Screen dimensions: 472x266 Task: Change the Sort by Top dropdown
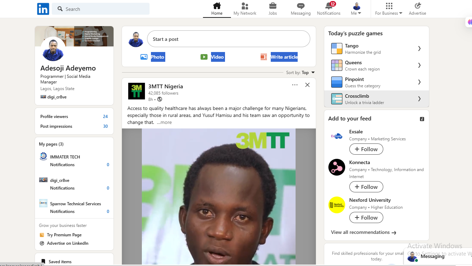(x=308, y=73)
